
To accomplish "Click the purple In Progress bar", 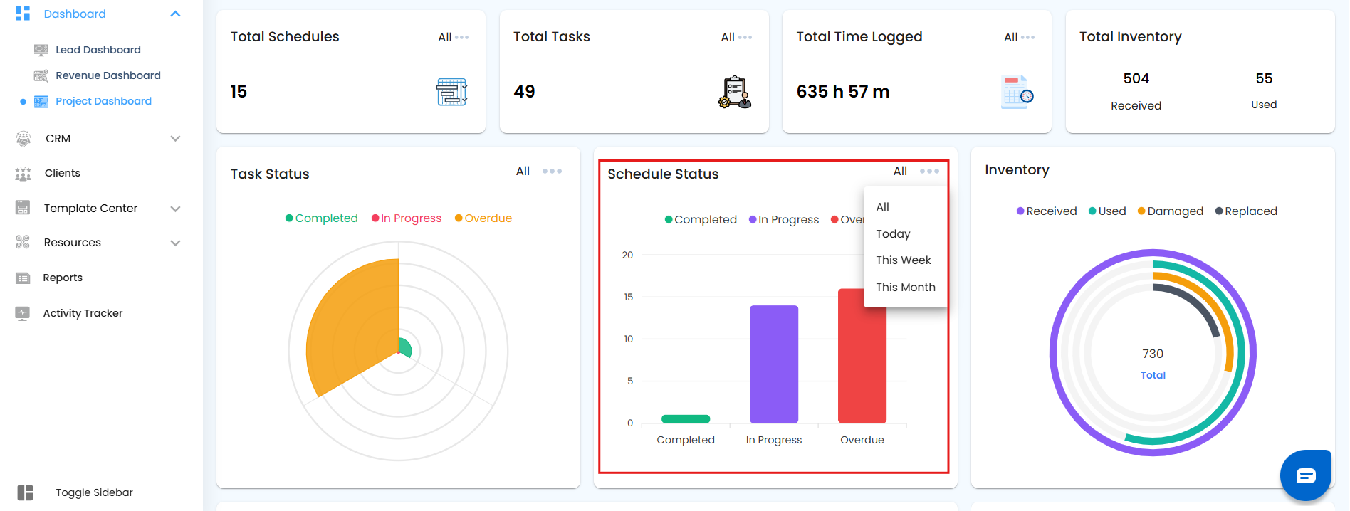I will [774, 364].
